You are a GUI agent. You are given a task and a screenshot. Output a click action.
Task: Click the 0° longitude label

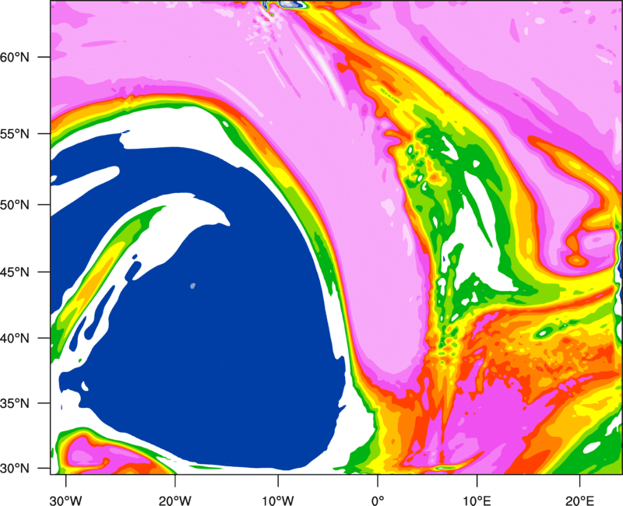coord(378,501)
